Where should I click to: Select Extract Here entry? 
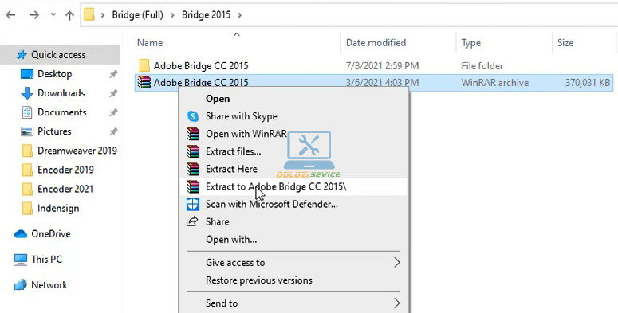click(231, 169)
